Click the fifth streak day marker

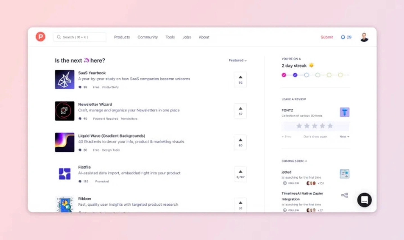(x=329, y=75)
